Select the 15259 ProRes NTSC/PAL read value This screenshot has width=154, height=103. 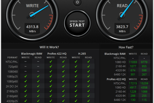click(144, 83)
